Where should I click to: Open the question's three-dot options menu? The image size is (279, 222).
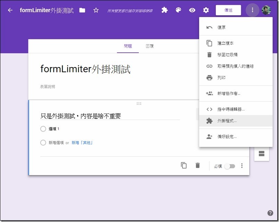pos(242,166)
